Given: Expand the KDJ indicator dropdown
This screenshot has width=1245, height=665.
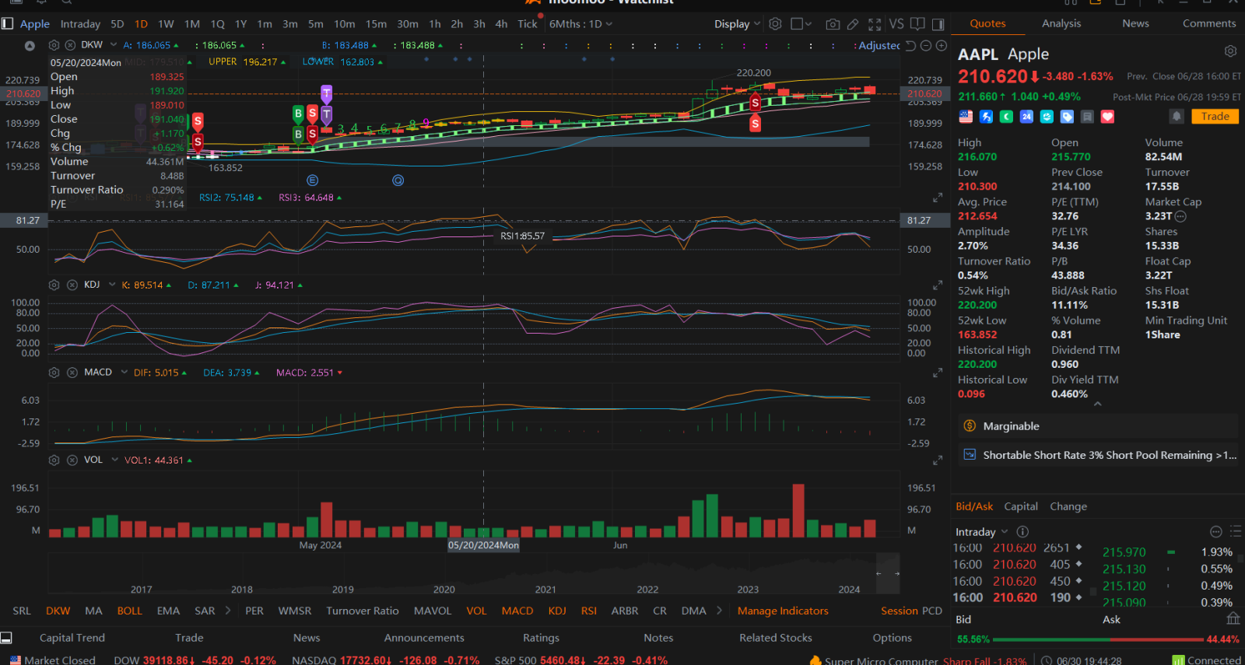Looking at the screenshot, I should coord(111,285).
